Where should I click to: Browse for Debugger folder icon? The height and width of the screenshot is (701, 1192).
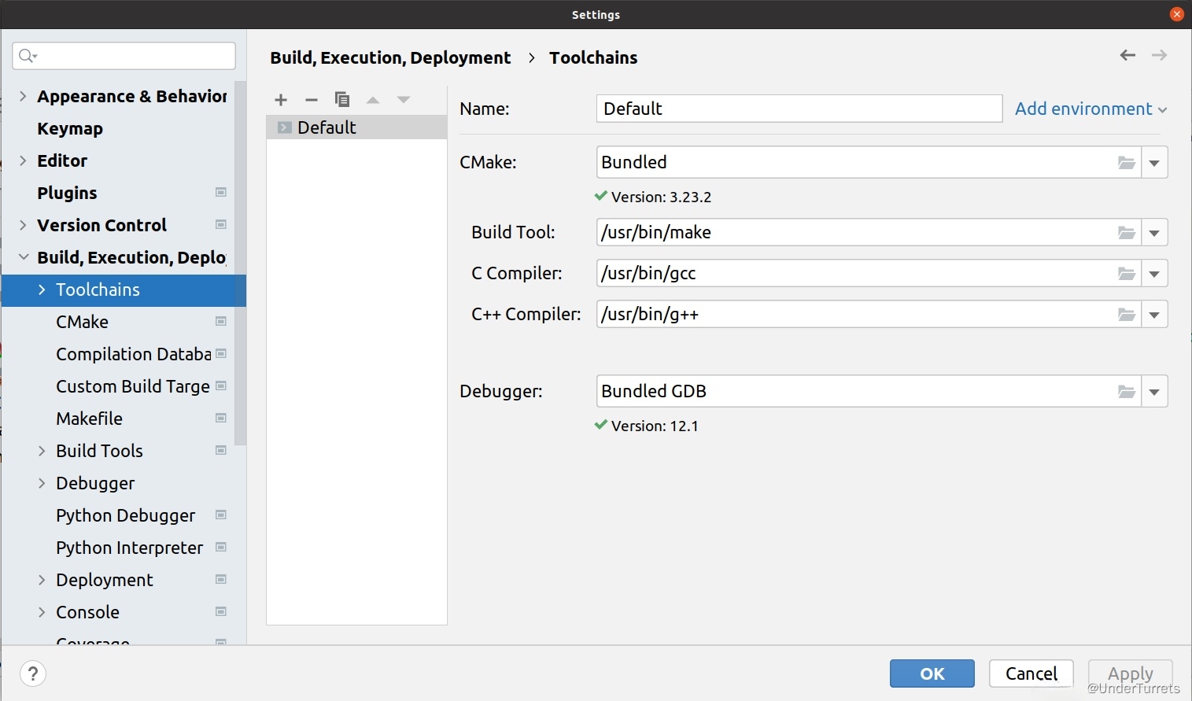1127,392
